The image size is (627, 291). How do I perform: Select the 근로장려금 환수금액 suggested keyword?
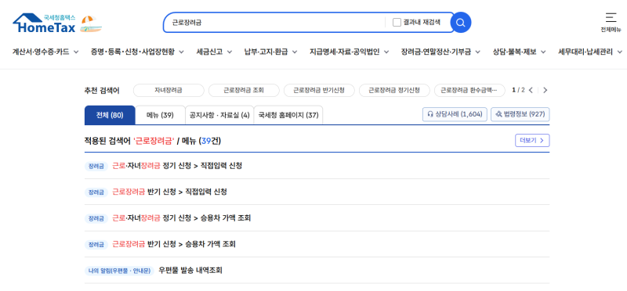click(469, 90)
